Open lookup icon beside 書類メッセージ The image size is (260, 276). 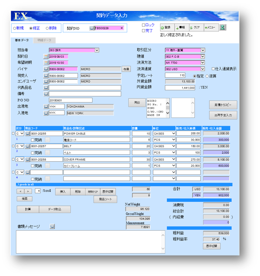point(52,226)
